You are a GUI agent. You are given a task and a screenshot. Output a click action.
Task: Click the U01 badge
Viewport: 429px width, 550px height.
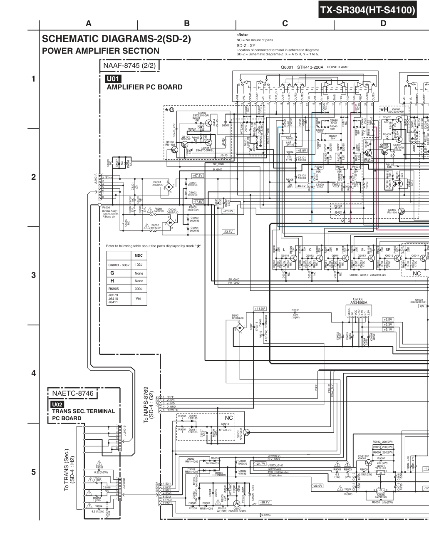(x=113, y=79)
